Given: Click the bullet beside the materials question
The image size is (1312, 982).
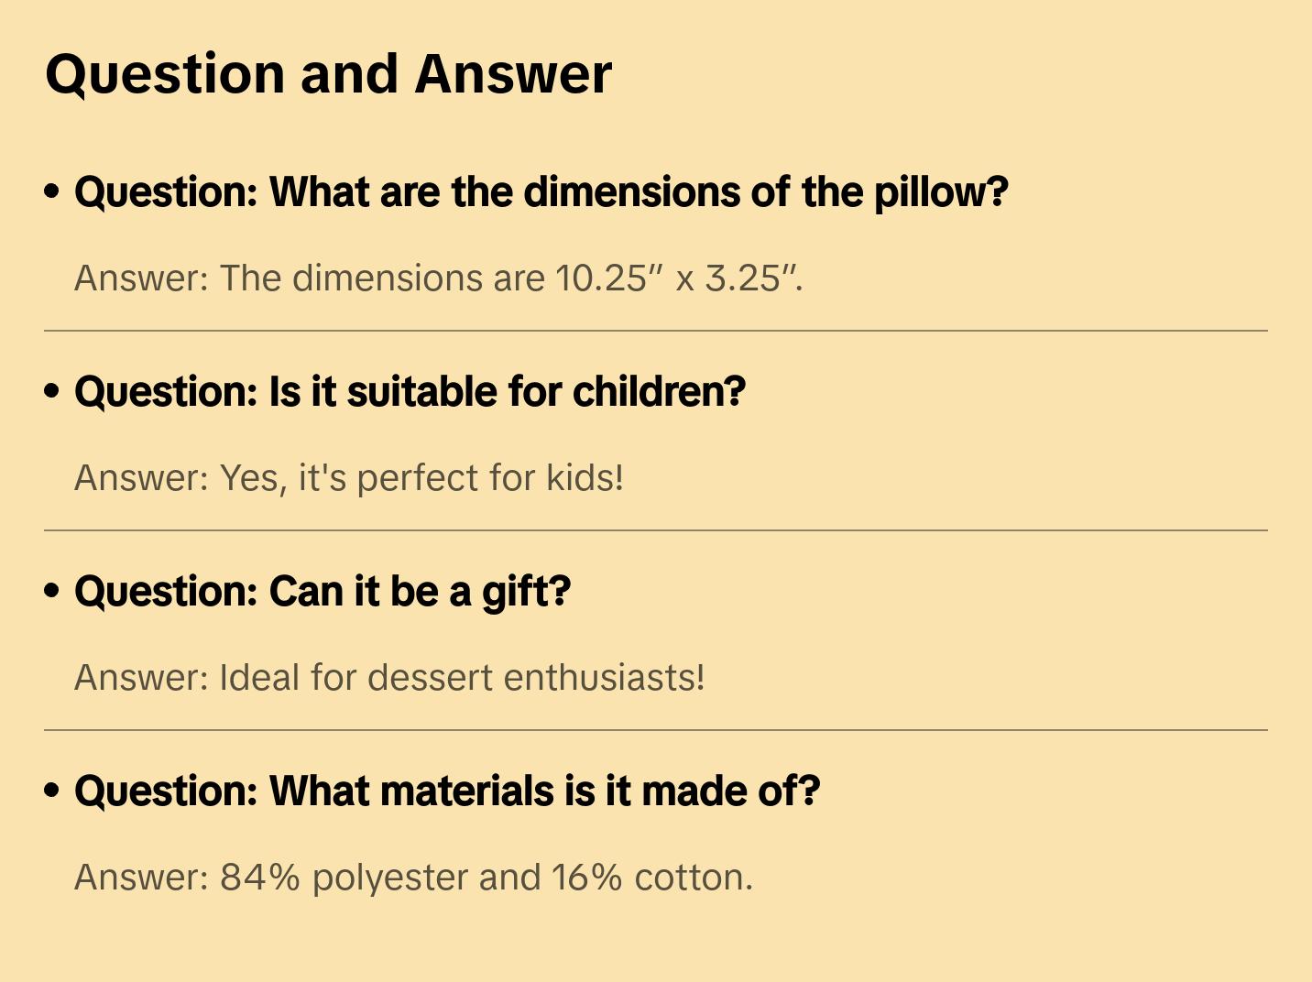Looking at the screenshot, I should [52, 791].
